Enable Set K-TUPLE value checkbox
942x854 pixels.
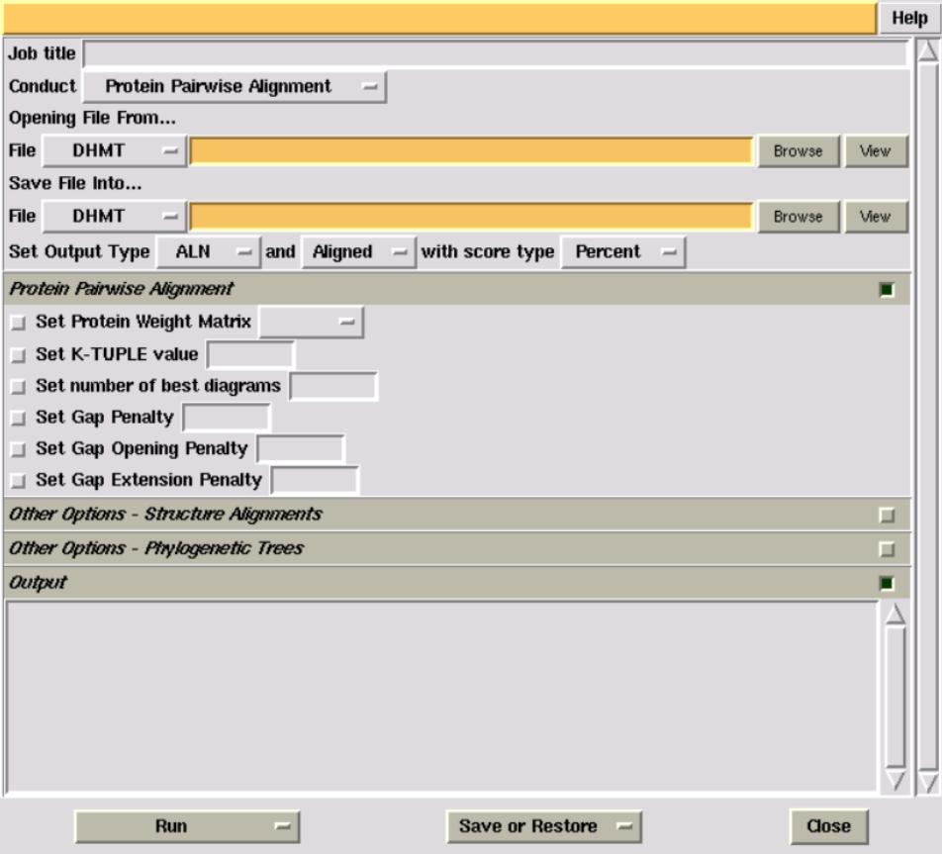tap(17, 354)
